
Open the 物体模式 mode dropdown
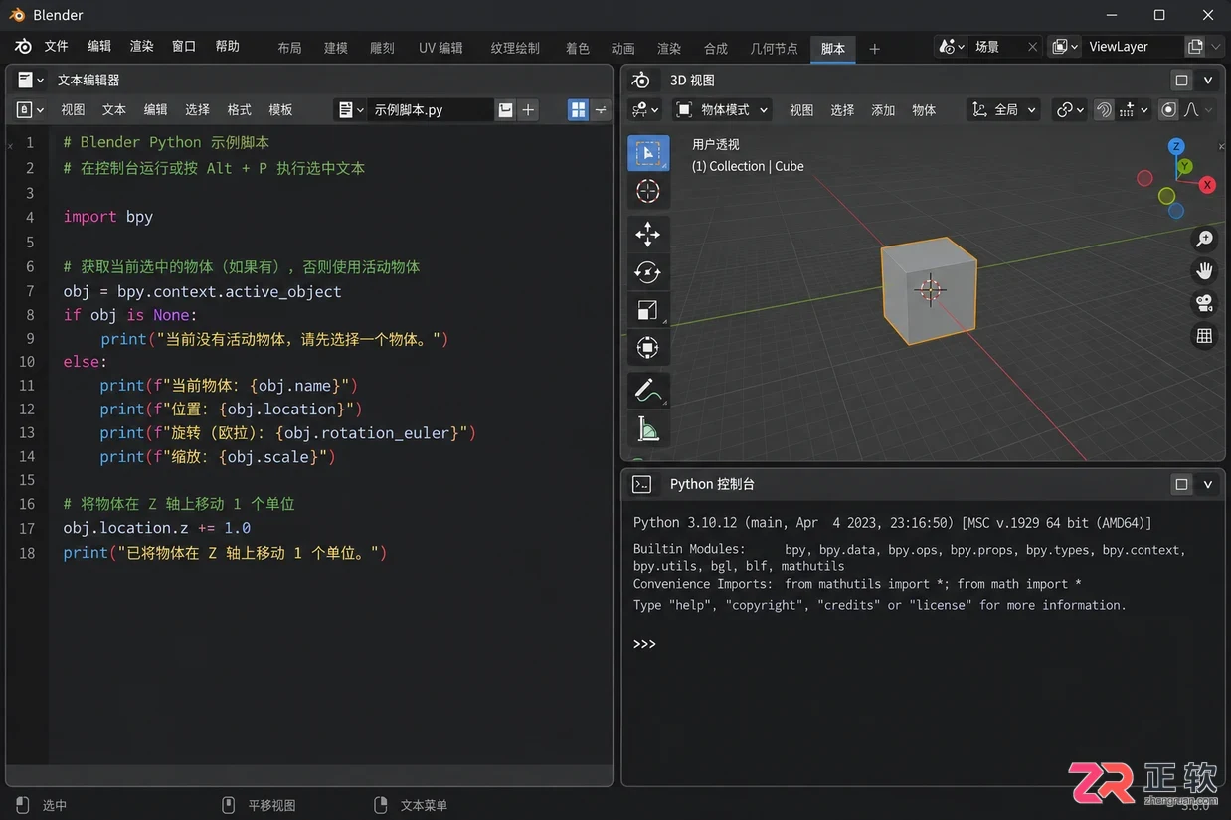point(724,110)
